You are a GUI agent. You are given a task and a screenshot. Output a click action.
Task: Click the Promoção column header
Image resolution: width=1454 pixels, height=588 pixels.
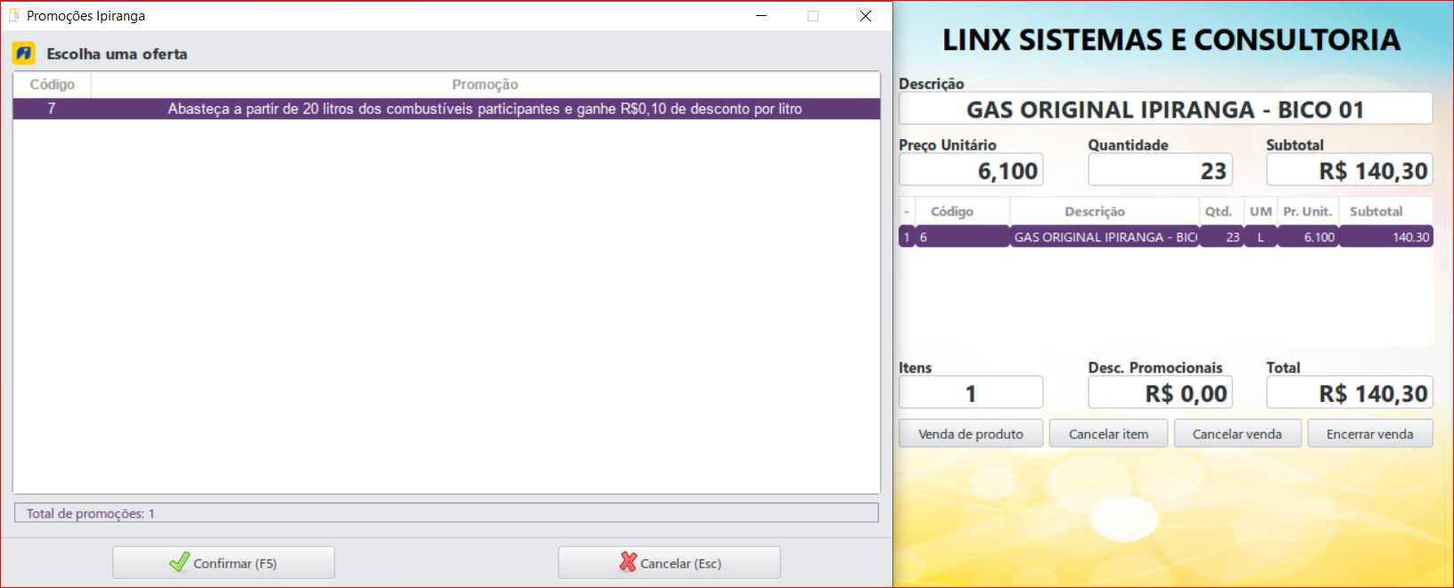(485, 85)
